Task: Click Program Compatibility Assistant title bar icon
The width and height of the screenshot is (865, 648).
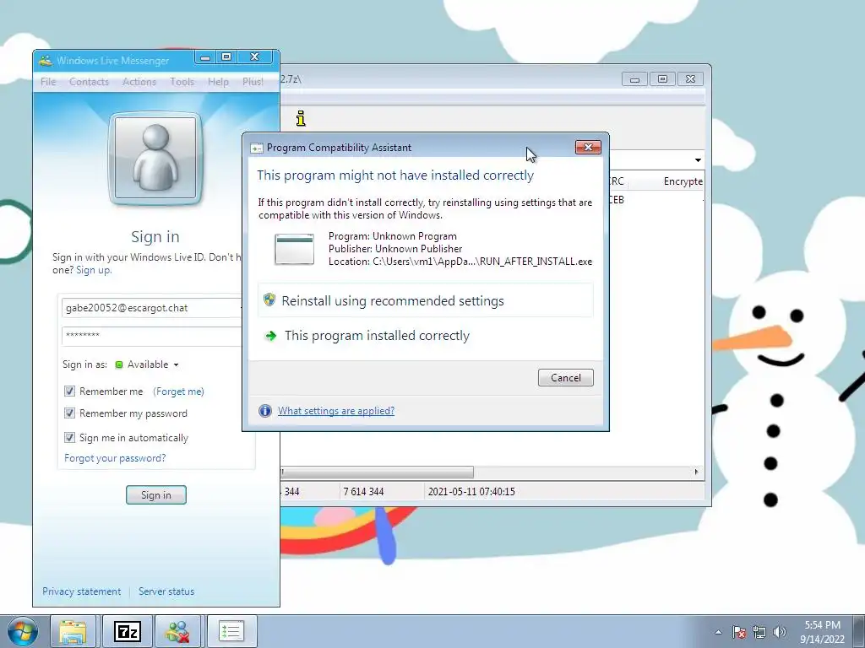Action: tap(257, 148)
